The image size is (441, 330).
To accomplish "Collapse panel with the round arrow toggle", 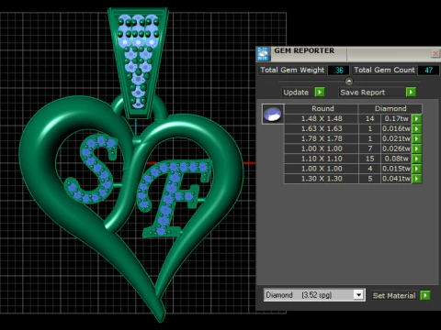I will click(349, 82).
